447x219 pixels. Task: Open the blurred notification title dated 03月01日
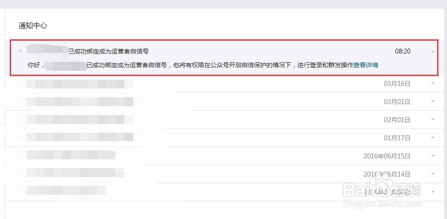(x=80, y=101)
